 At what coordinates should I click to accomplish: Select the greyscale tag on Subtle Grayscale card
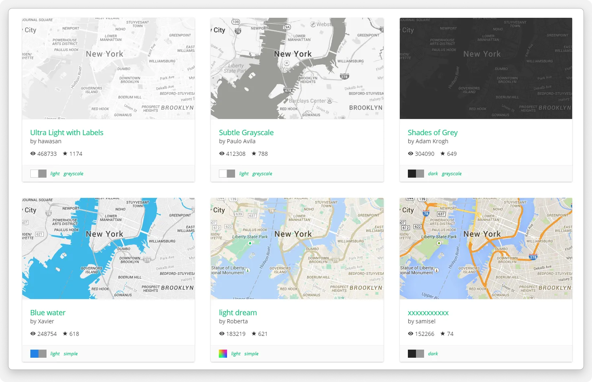[262, 174]
